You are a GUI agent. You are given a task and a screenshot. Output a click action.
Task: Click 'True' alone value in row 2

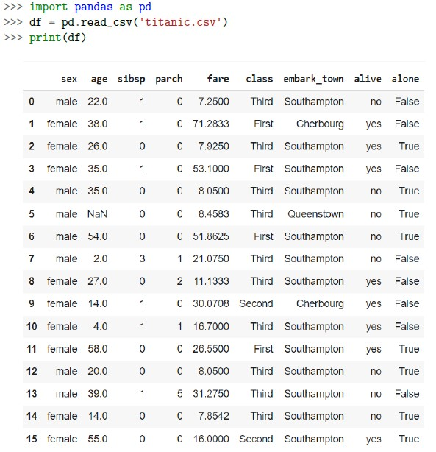click(x=409, y=146)
